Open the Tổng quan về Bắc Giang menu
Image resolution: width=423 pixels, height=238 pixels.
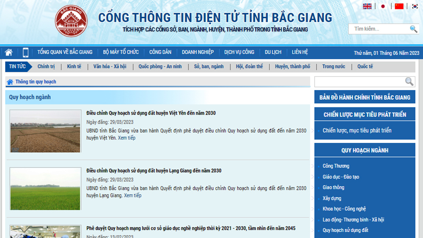(x=65, y=52)
